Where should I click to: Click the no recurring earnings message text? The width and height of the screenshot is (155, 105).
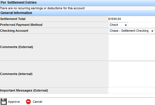click(42, 8)
